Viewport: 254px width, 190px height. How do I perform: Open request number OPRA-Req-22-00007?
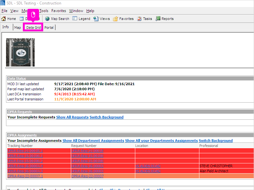[87, 176]
